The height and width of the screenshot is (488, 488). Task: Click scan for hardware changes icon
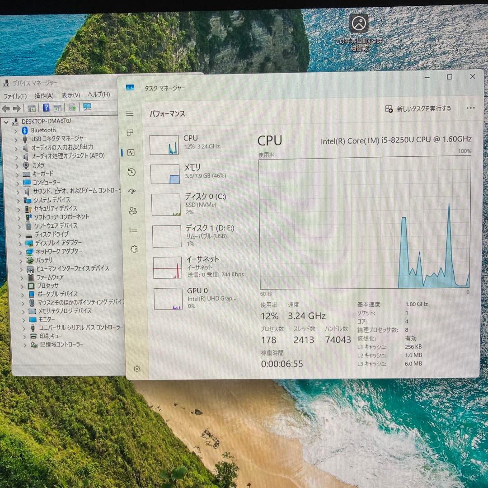72,108
